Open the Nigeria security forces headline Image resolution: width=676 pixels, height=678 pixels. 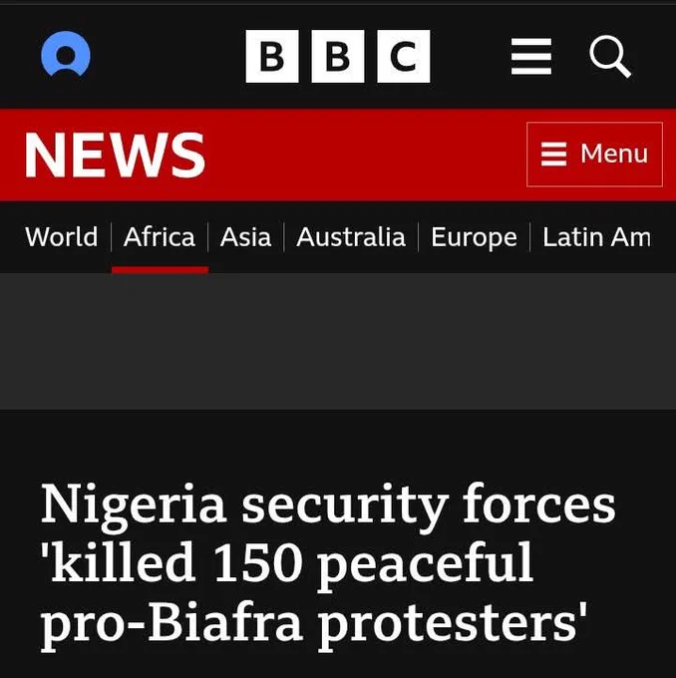click(328, 565)
